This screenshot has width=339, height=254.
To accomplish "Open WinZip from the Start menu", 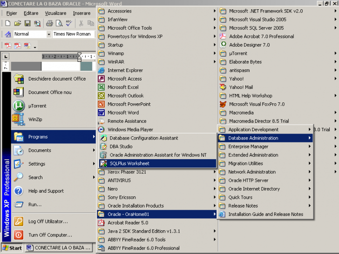I will coord(54,119).
